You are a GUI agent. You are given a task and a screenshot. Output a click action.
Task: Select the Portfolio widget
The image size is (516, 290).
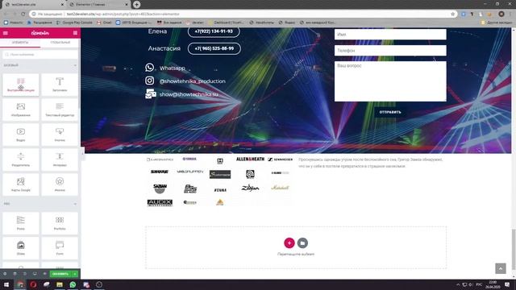pyautogui.click(x=60, y=223)
